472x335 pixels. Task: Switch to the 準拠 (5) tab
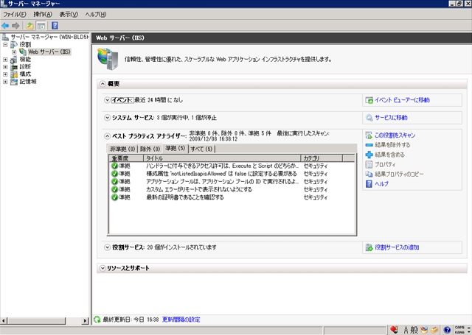[176, 149]
